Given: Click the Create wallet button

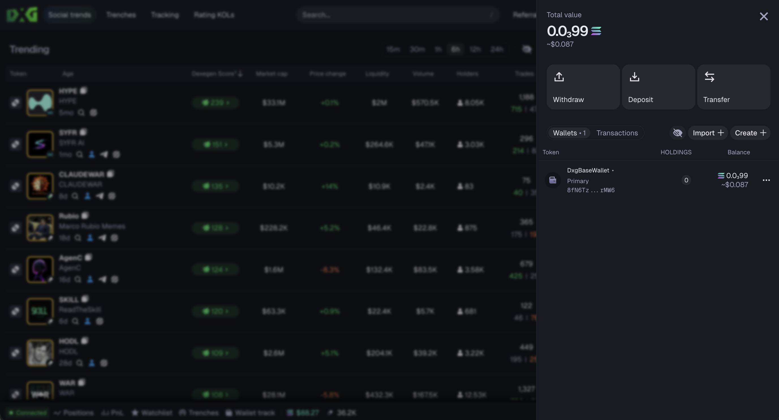Looking at the screenshot, I should click(750, 133).
